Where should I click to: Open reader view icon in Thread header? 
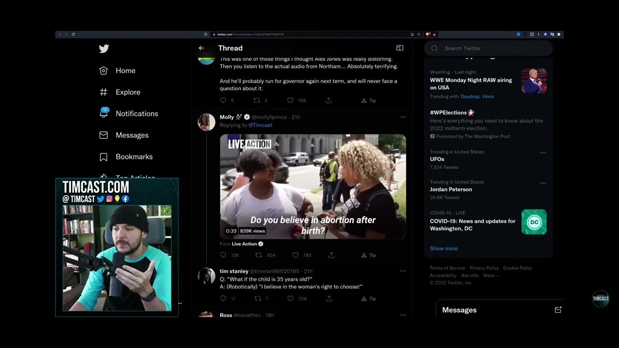click(x=399, y=48)
